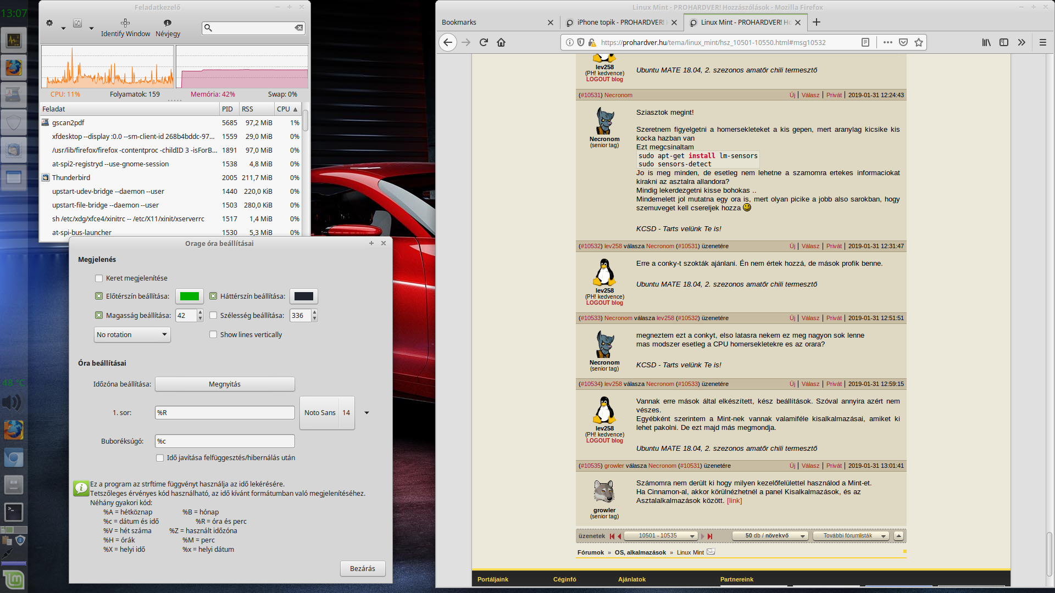Bookmark this page with star icon
1055x593 pixels.
[919, 42]
